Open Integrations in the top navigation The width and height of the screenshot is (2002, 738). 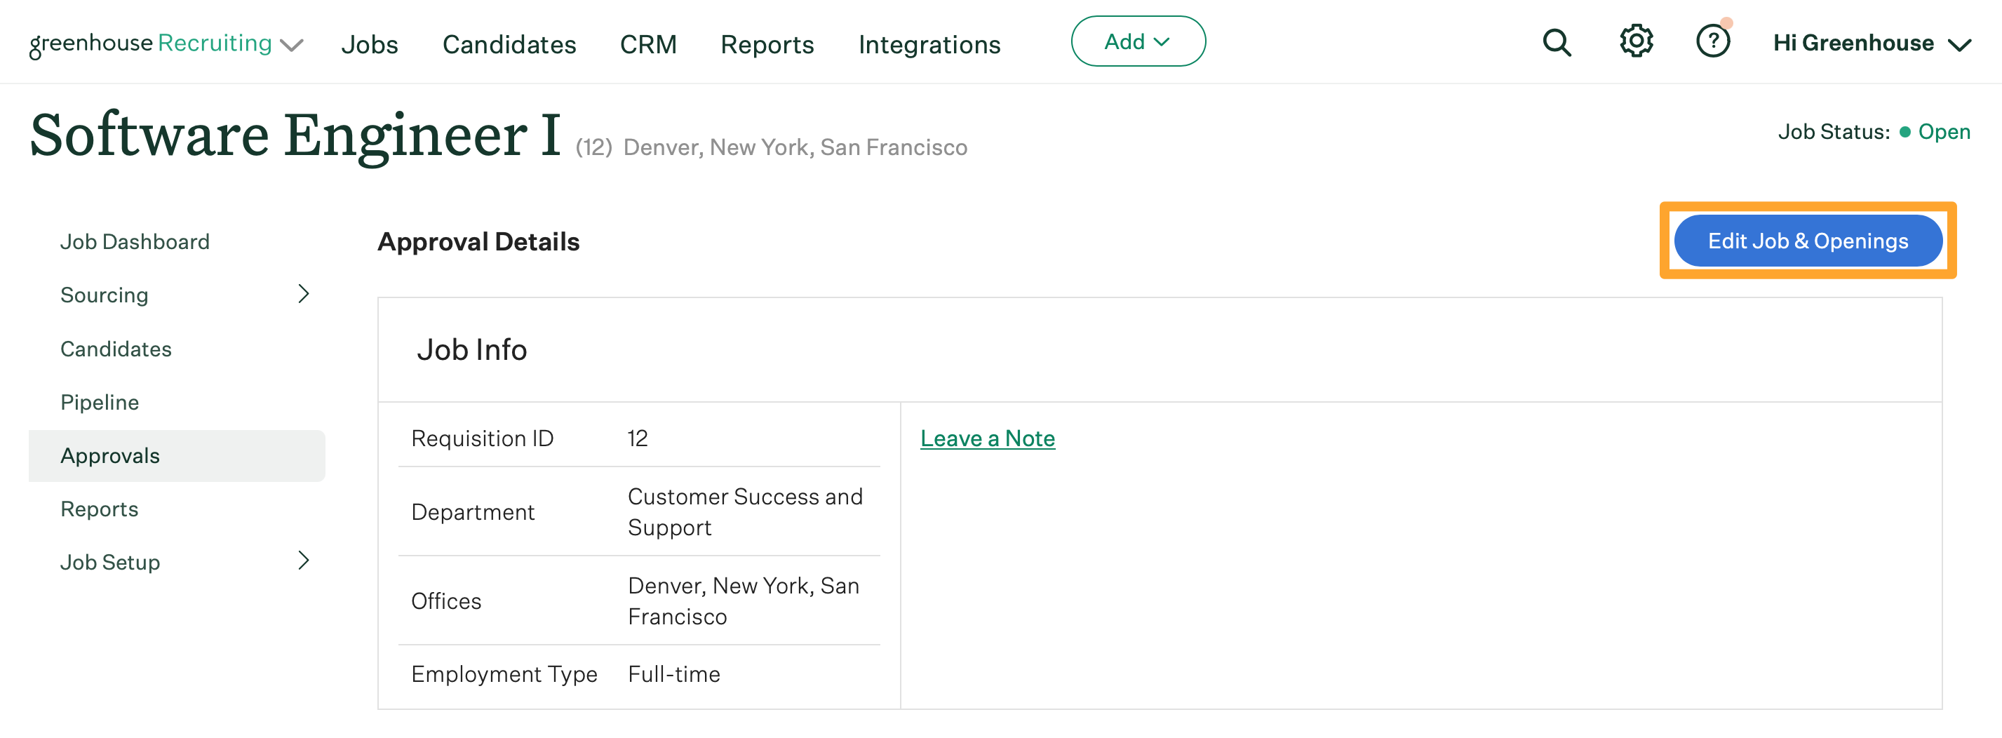pos(929,44)
